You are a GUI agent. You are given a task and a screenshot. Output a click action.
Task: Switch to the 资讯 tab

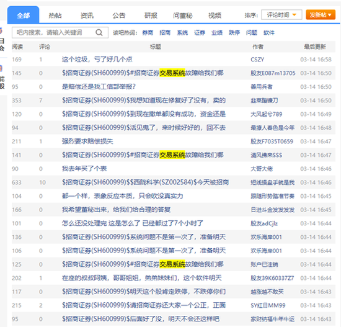(87, 16)
